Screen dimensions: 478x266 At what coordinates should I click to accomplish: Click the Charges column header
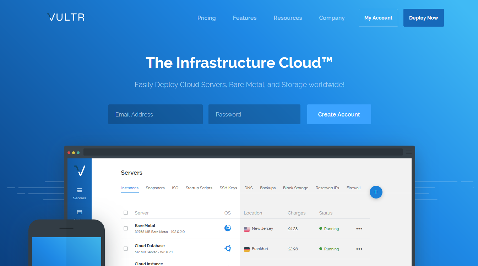coord(297,213)
